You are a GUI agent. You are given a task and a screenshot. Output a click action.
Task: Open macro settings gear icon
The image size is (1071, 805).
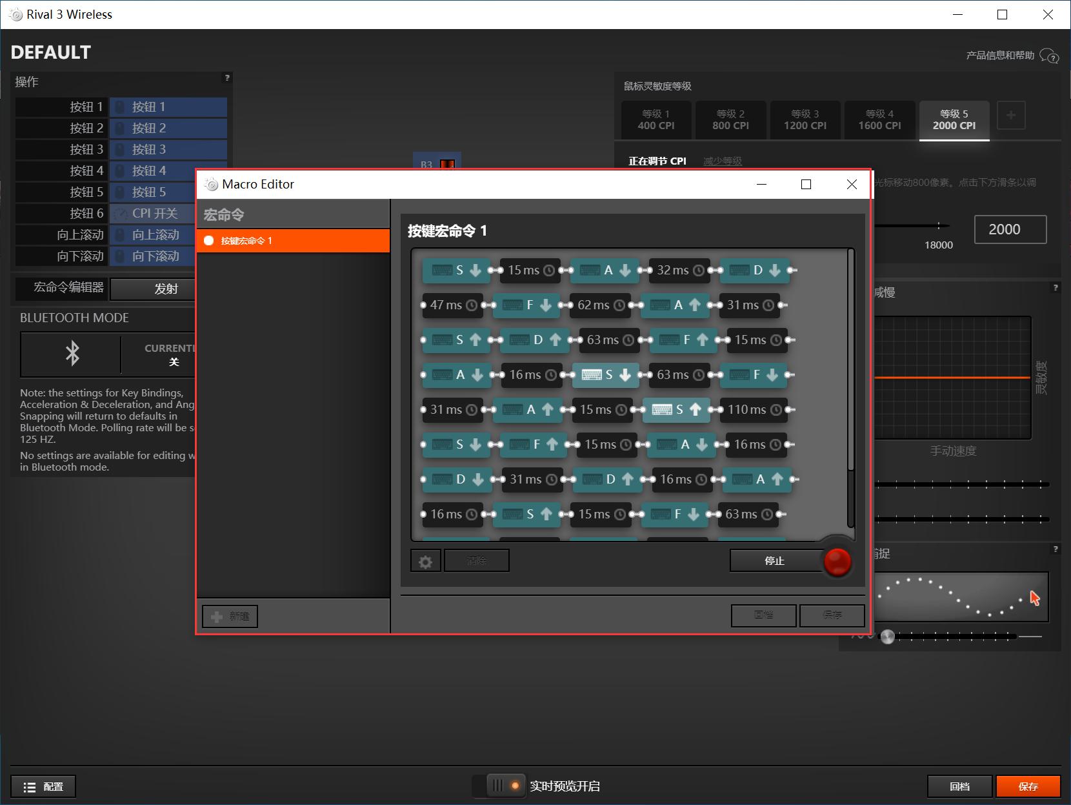pos(425,561)
